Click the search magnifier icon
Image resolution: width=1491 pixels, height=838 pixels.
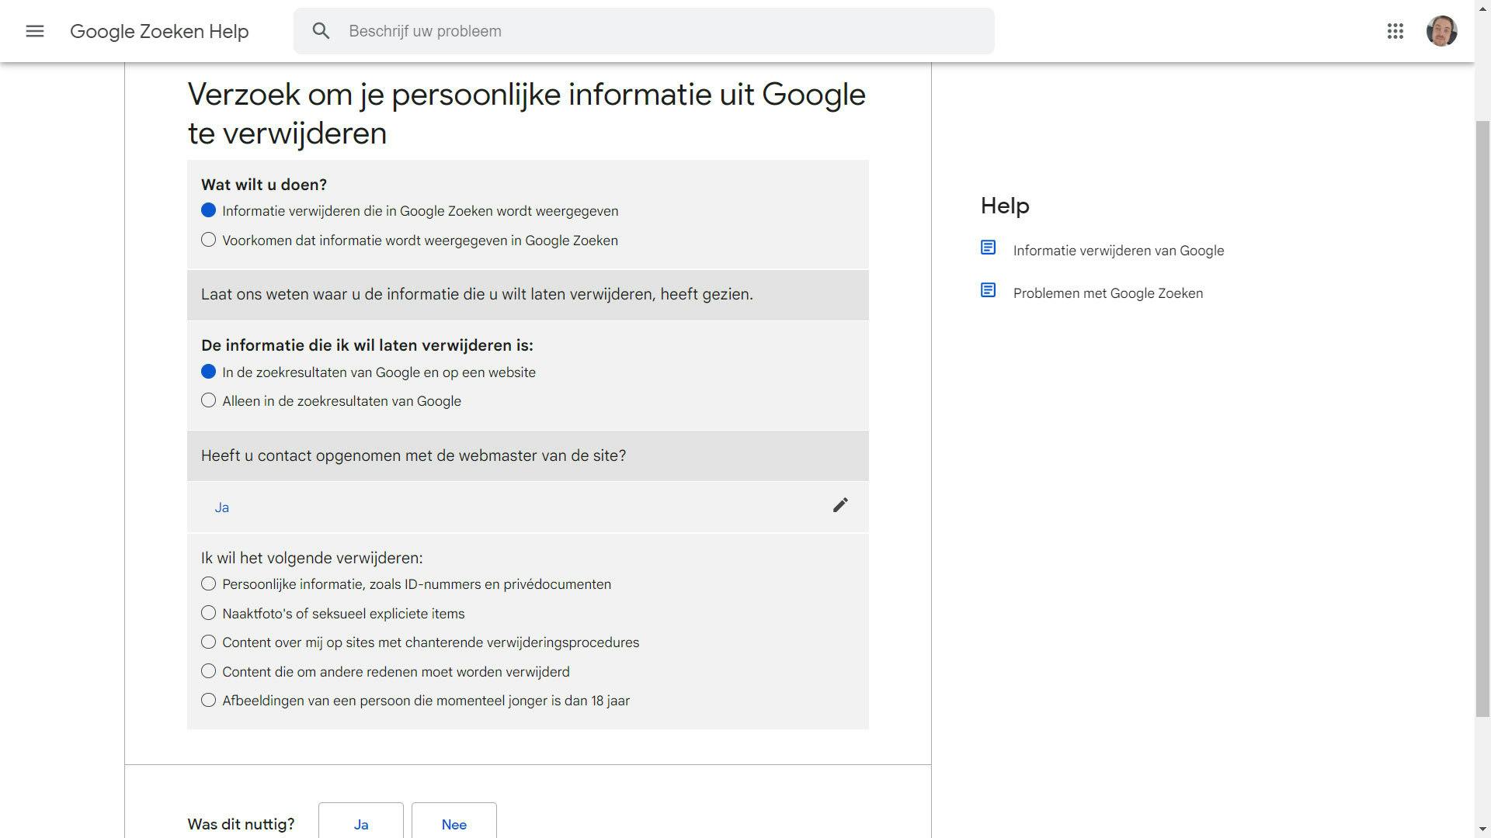click(321, 31)
